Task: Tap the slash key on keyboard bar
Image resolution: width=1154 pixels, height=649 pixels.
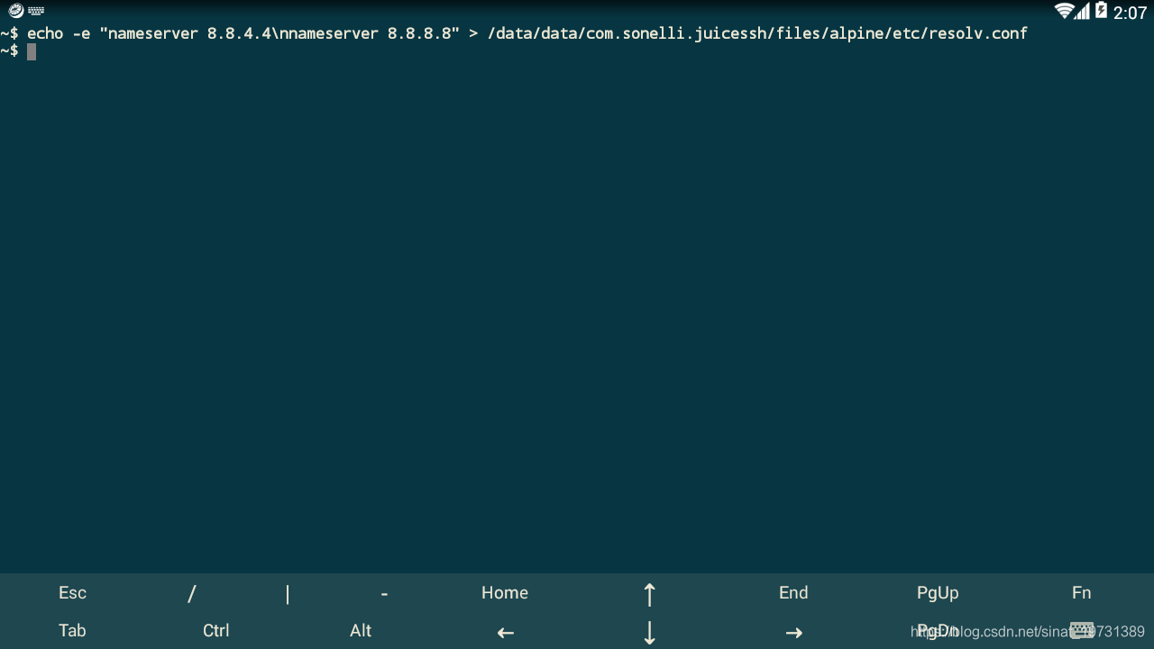Action: tap(191, 593)
